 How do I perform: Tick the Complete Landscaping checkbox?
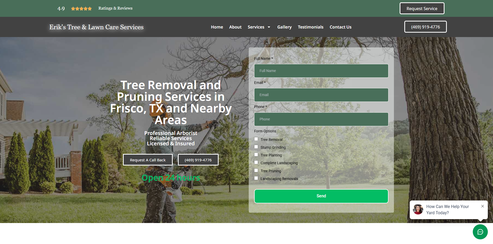click(256, 162)
